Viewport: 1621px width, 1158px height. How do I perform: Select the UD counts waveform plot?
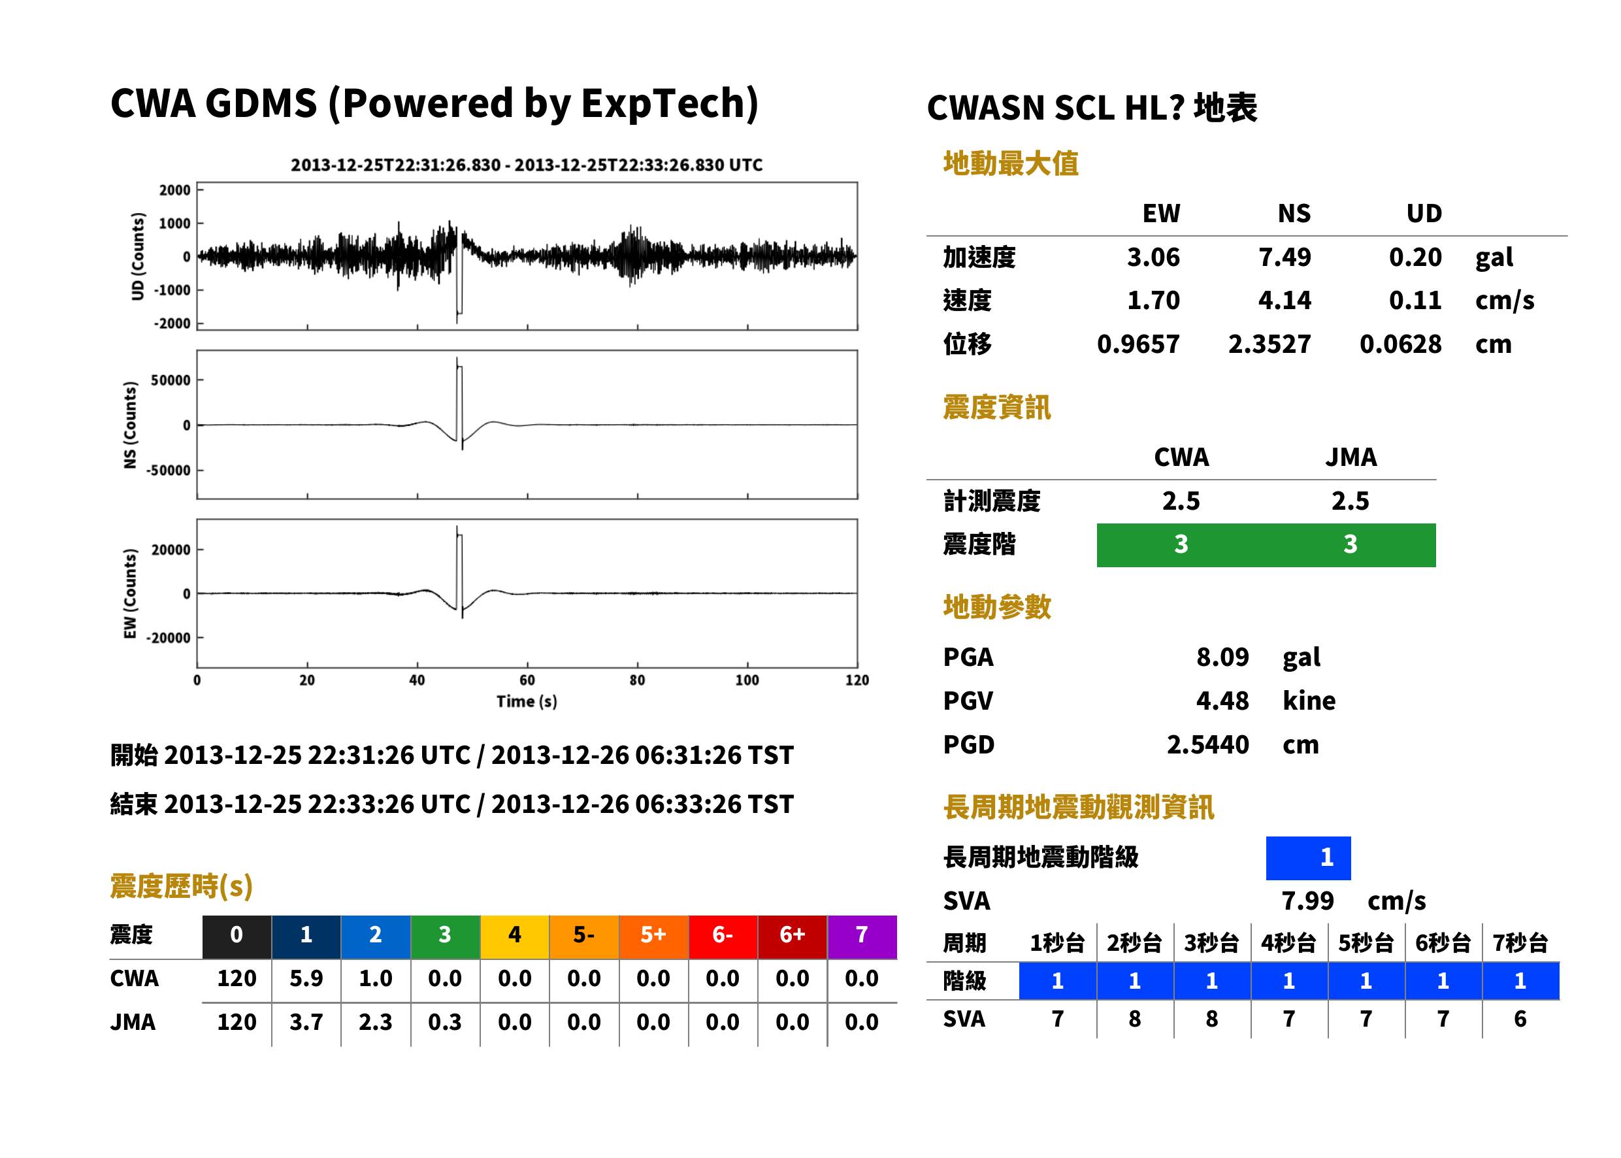(x=527, y=256)
